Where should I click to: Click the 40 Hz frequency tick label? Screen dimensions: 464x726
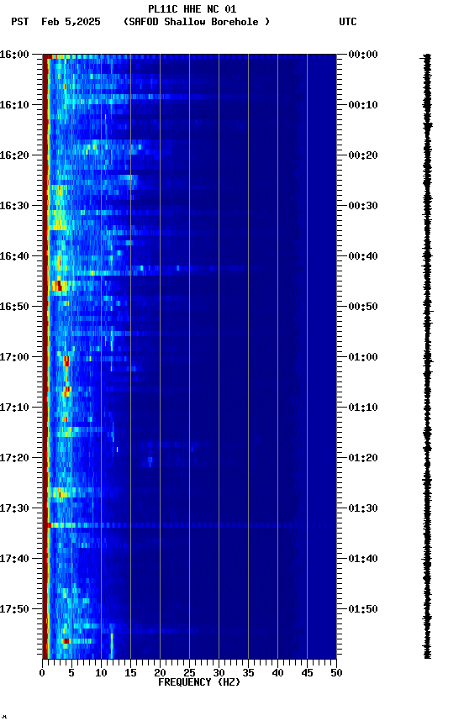(277, 674)
